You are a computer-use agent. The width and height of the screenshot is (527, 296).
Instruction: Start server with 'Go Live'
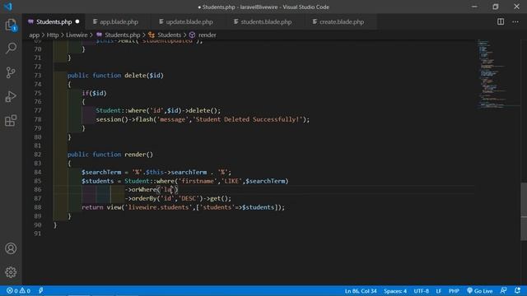(x=479, y=291)
